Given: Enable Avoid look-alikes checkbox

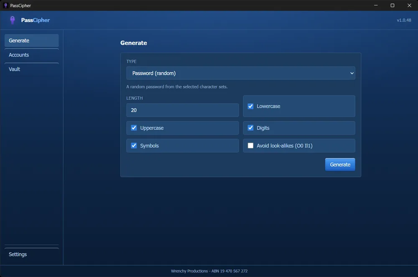Looking at the screenshot, I should click(x=250, y=146).
